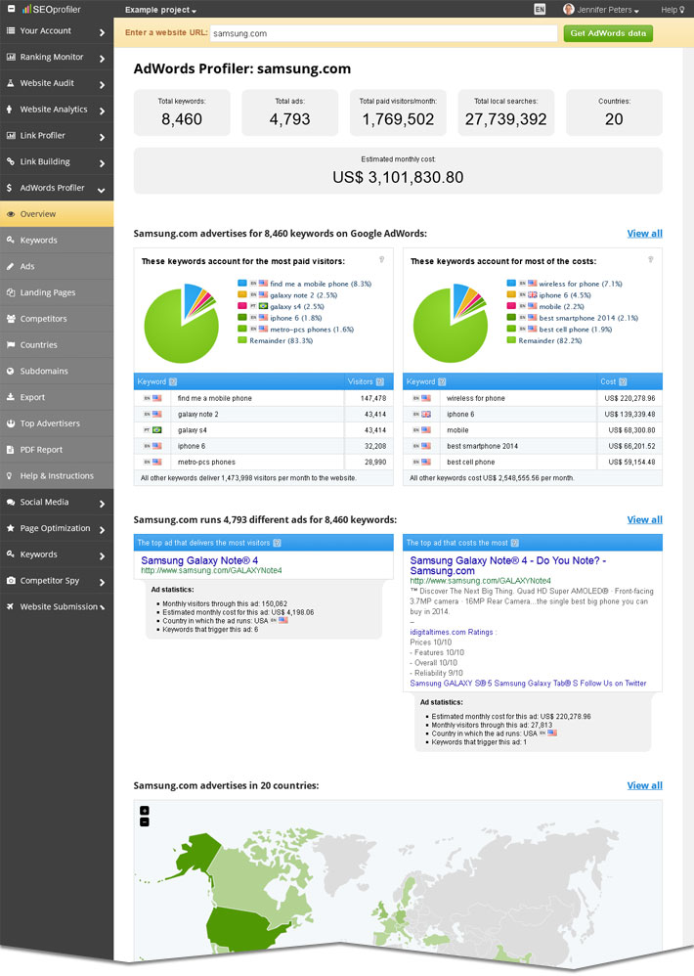Click the Competitor Spy camera icon
The width and height of the screenshot is (694, 976).
11,580
